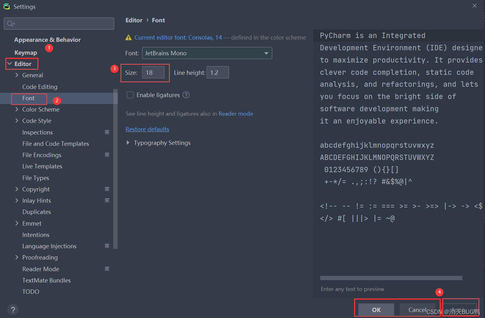Expand the Copyright node
This screenshot has height=318, width=485.
(x=17, y=189)
